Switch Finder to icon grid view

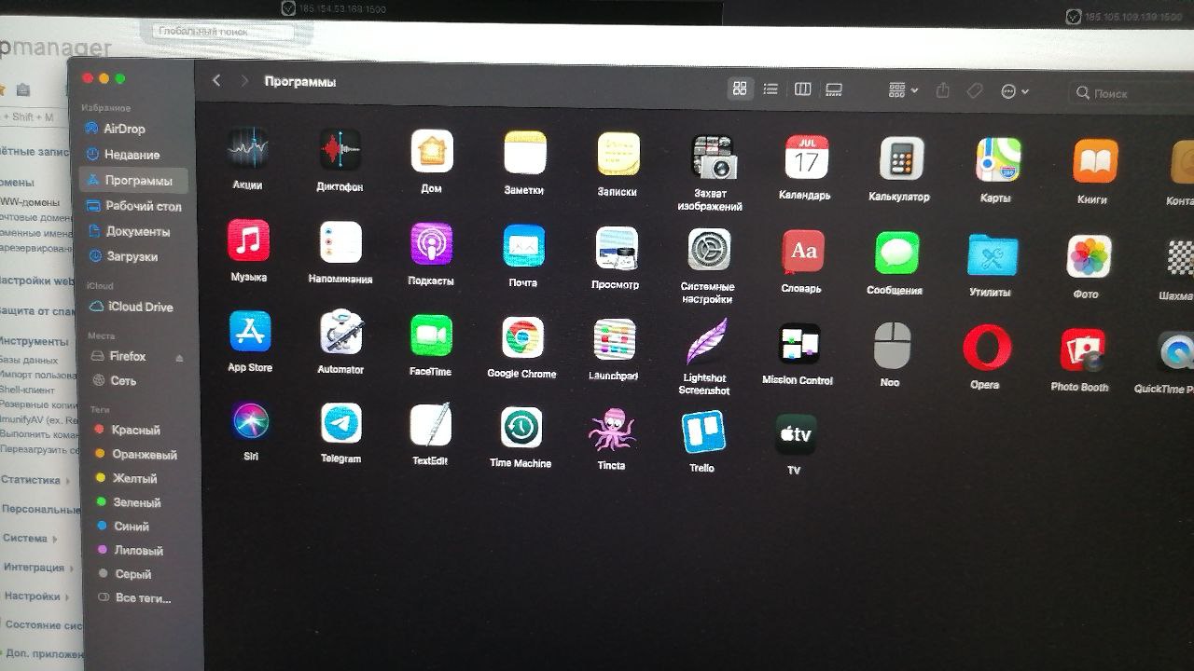click(740, 89)
